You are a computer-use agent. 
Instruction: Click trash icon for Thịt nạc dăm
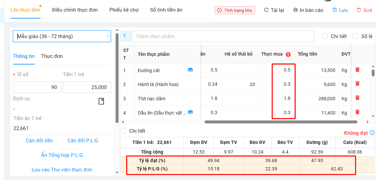click(357, 98)
